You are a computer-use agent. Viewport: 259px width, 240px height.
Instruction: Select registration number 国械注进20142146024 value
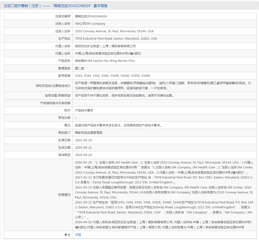tap(91, 16)
